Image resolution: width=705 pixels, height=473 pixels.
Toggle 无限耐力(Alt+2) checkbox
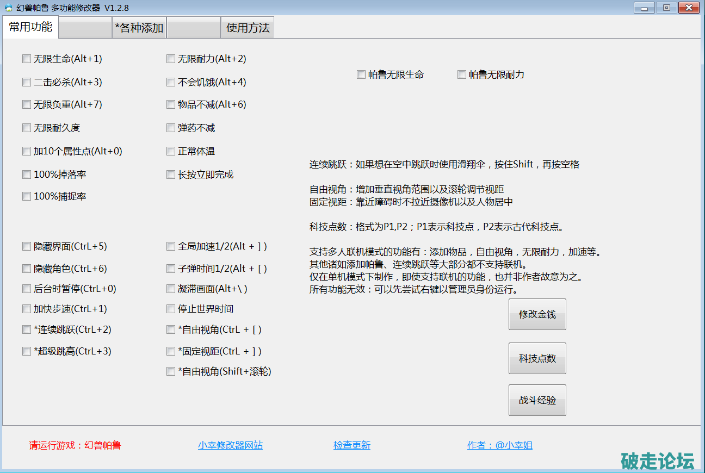point(171,59)
